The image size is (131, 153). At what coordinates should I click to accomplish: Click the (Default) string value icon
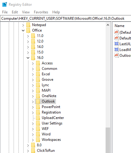116,32
